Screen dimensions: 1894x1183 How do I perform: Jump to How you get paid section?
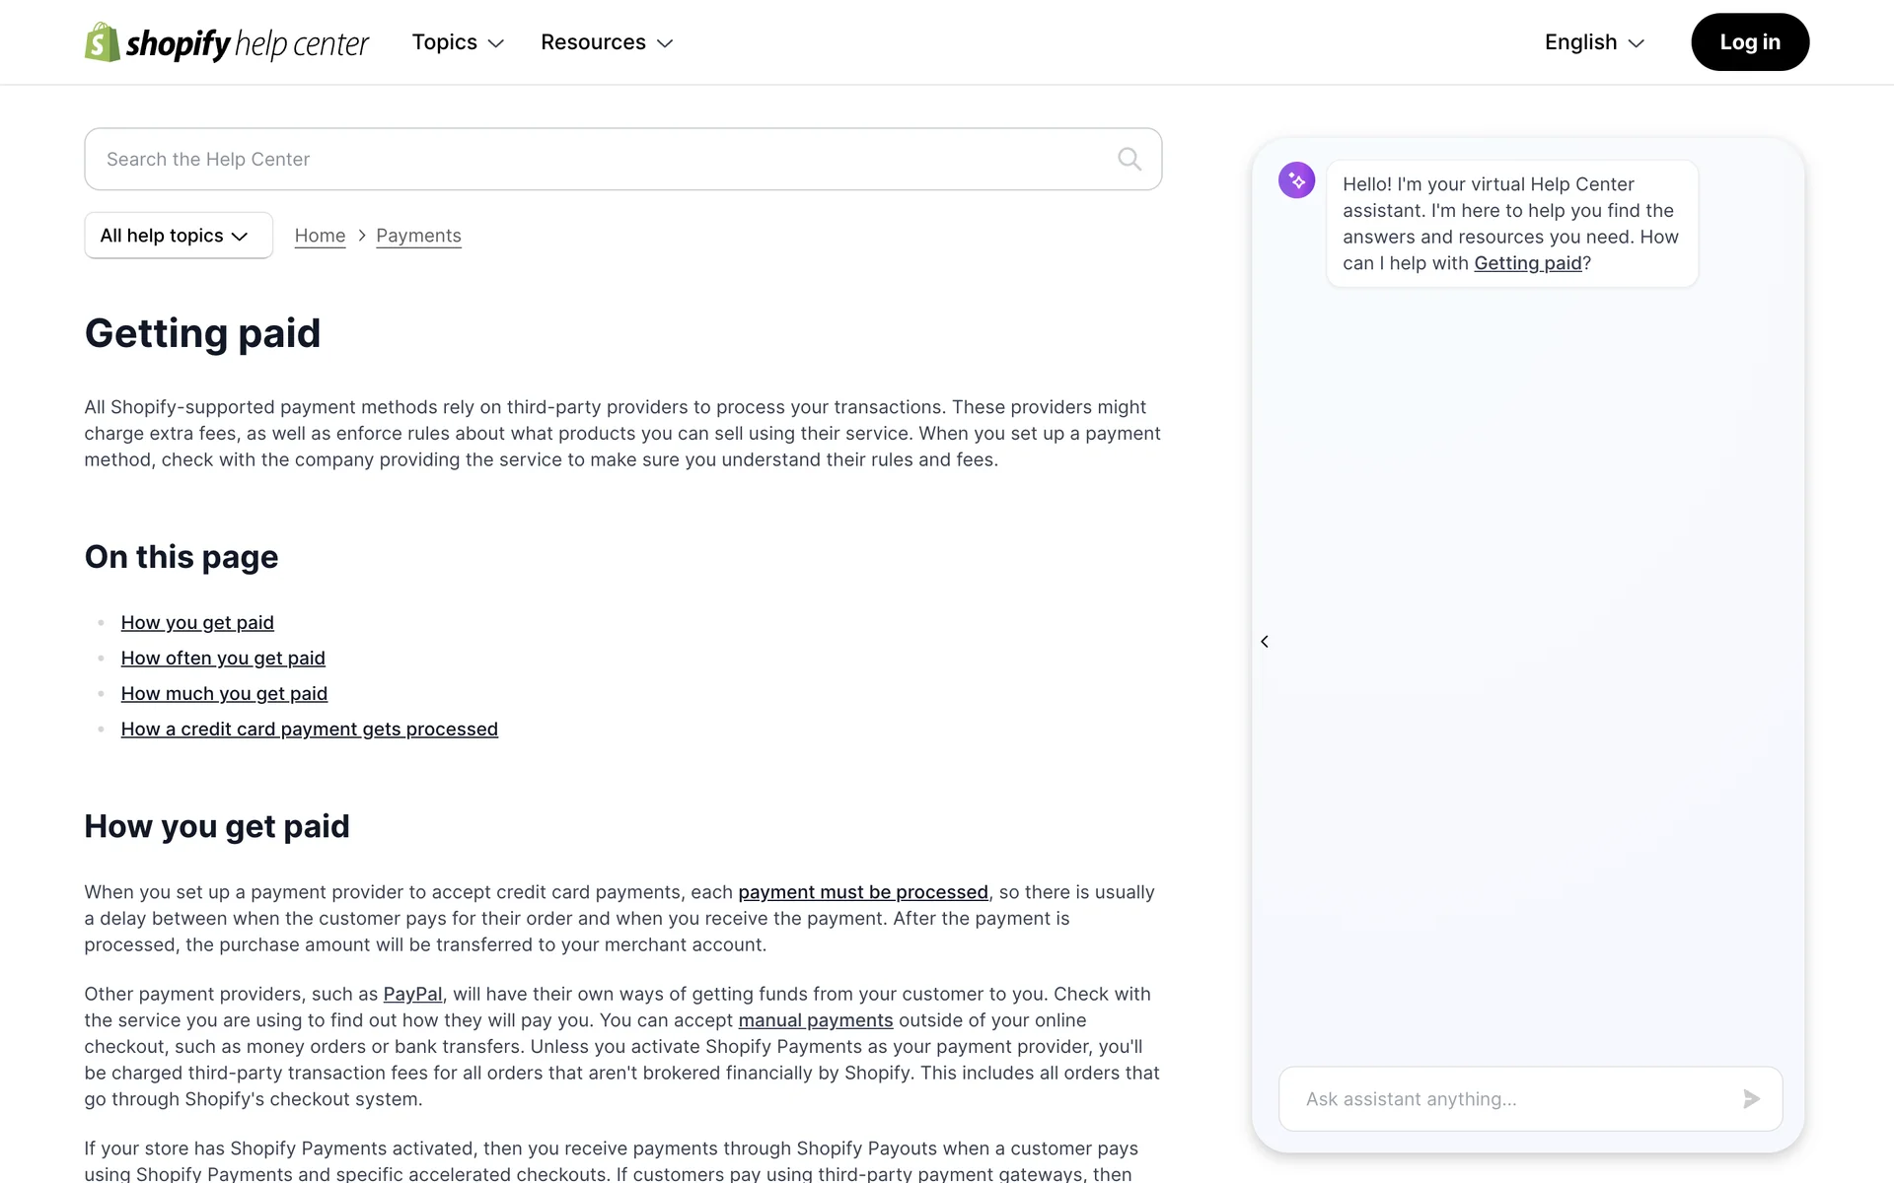point(197,623)
